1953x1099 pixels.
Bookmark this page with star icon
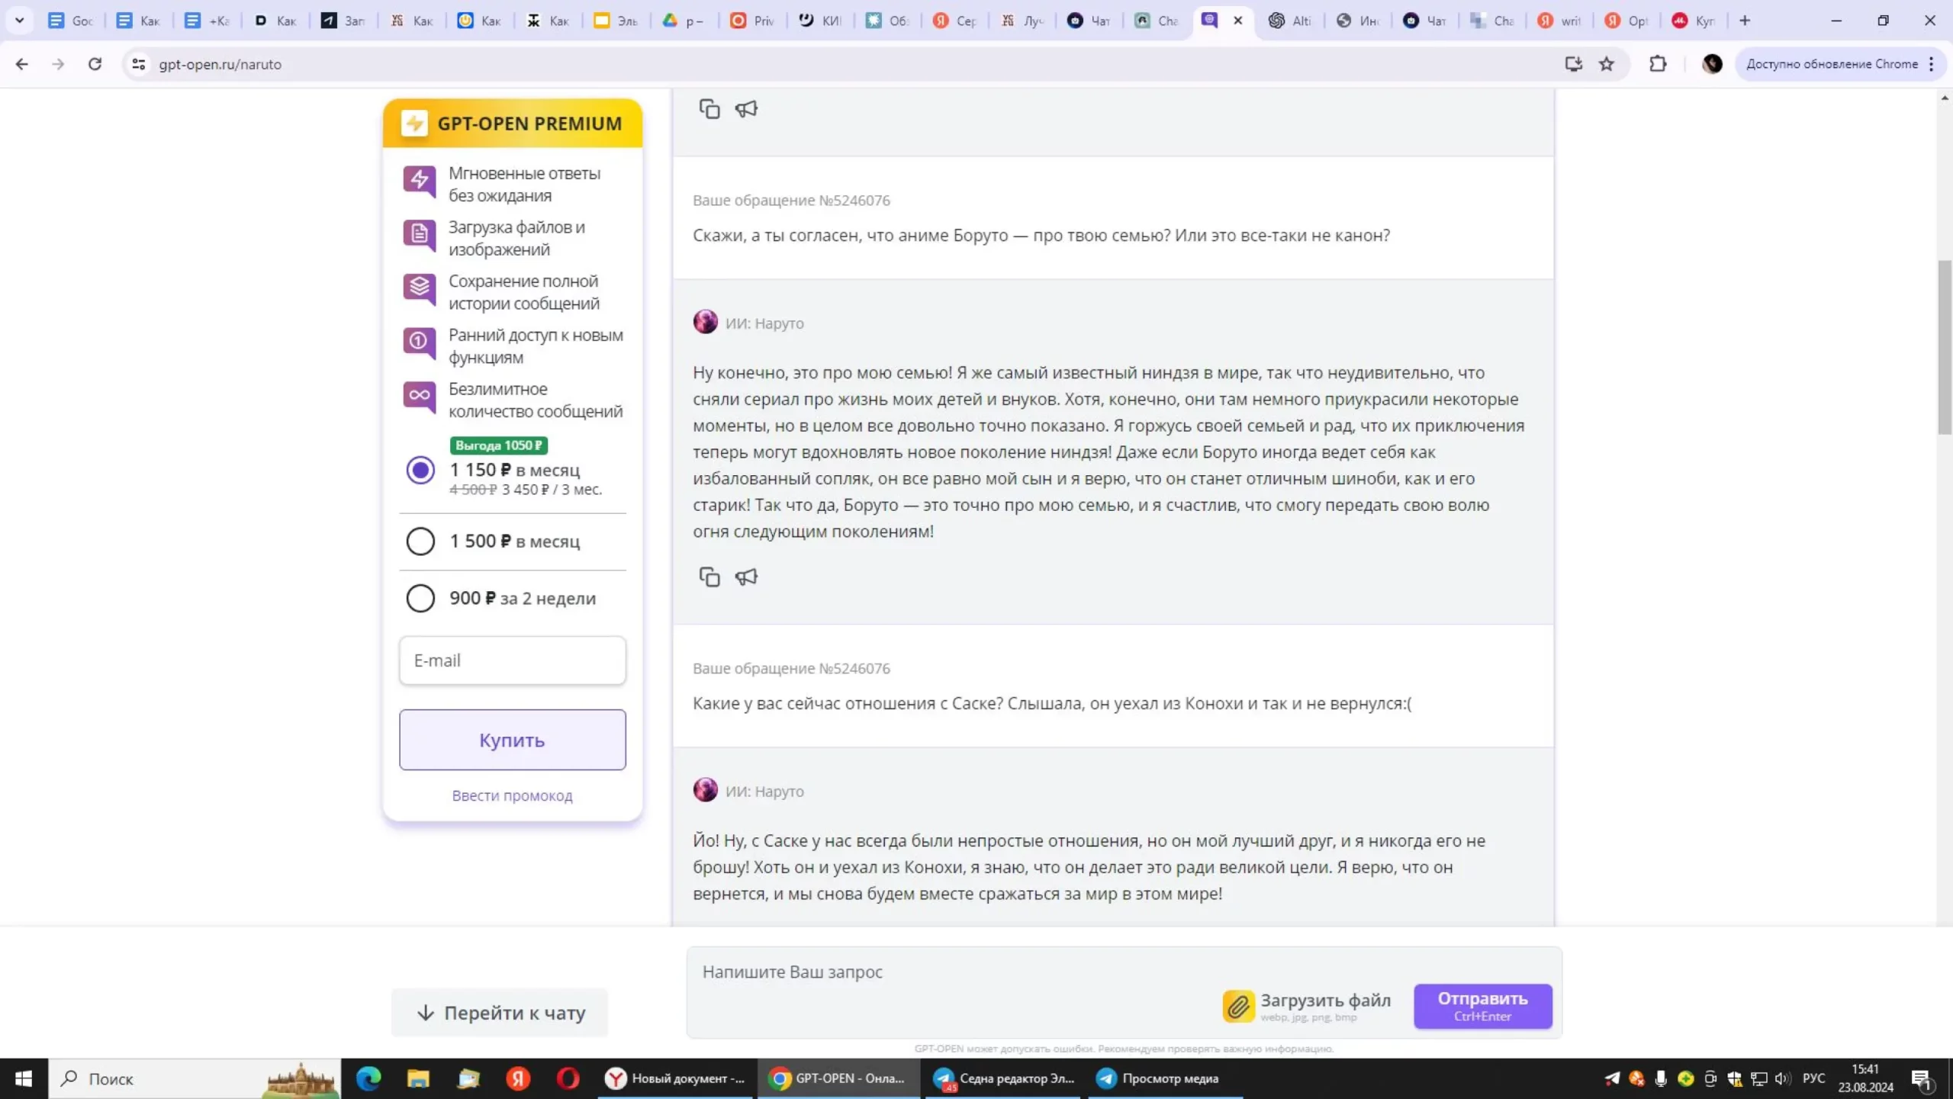click(x=1607, y=64)
